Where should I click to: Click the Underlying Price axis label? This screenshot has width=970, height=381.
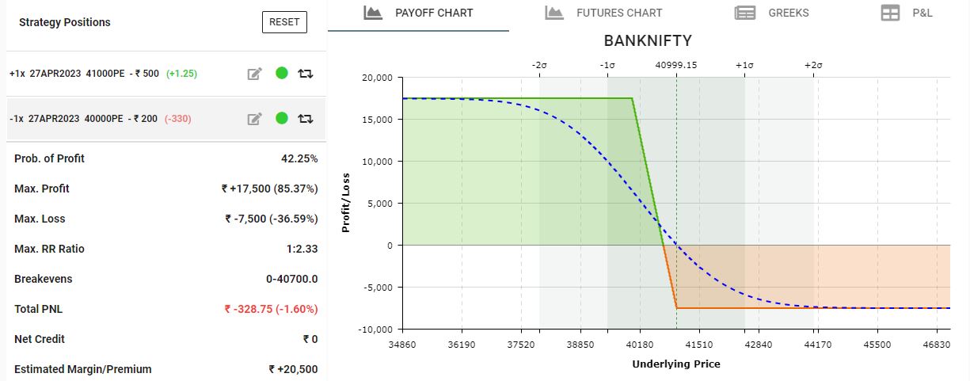[x=676, y=364]
